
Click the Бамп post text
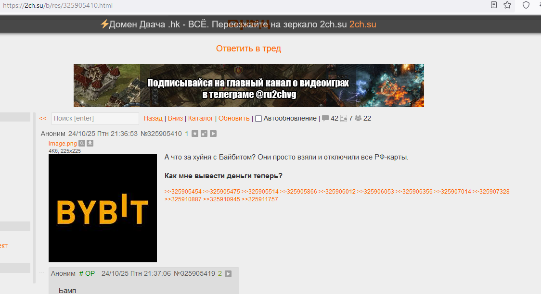(67, 291)
